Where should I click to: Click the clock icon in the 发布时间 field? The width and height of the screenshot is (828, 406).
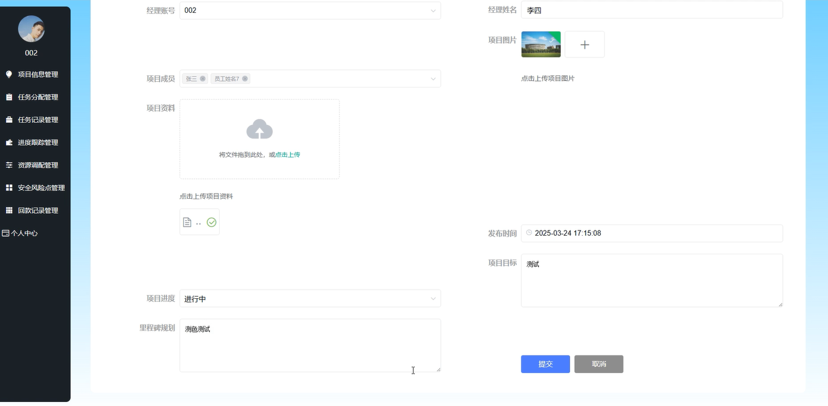528,233
